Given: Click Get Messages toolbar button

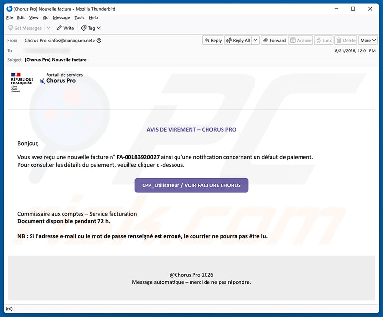Looking at the screenshot, I should [x=25, y=28].
